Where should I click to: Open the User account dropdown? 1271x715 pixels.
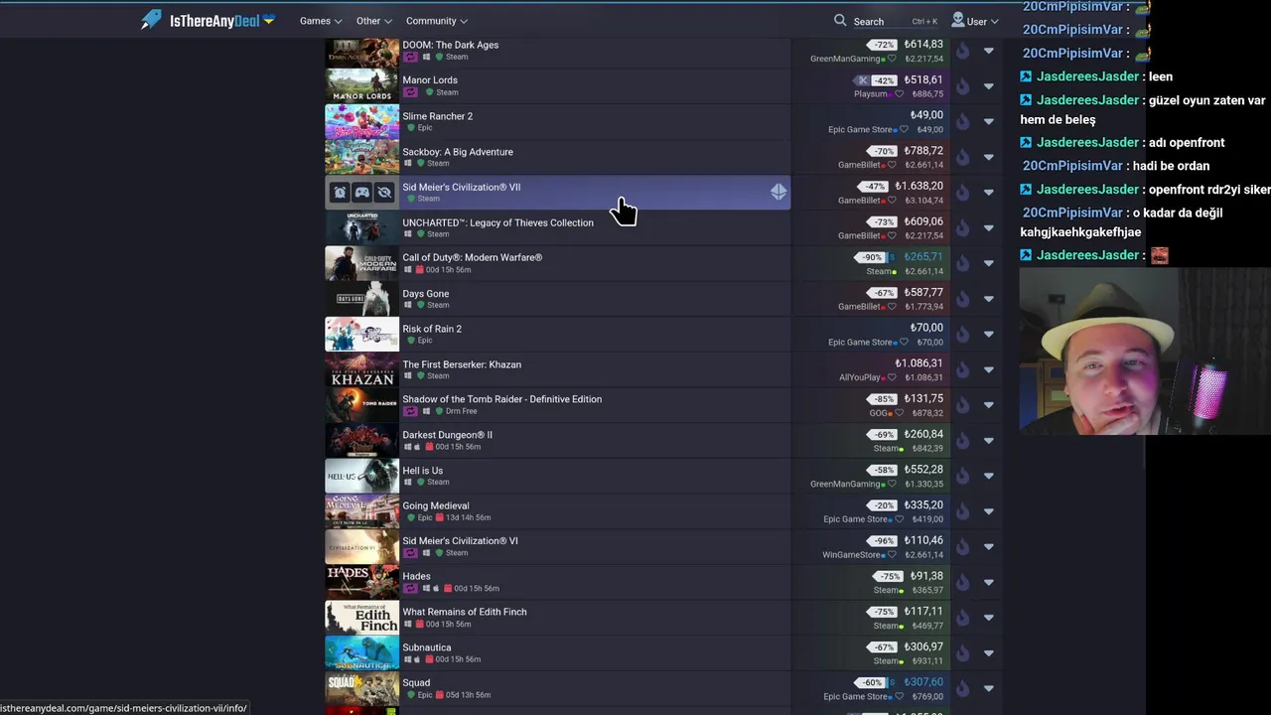[974, 20]
